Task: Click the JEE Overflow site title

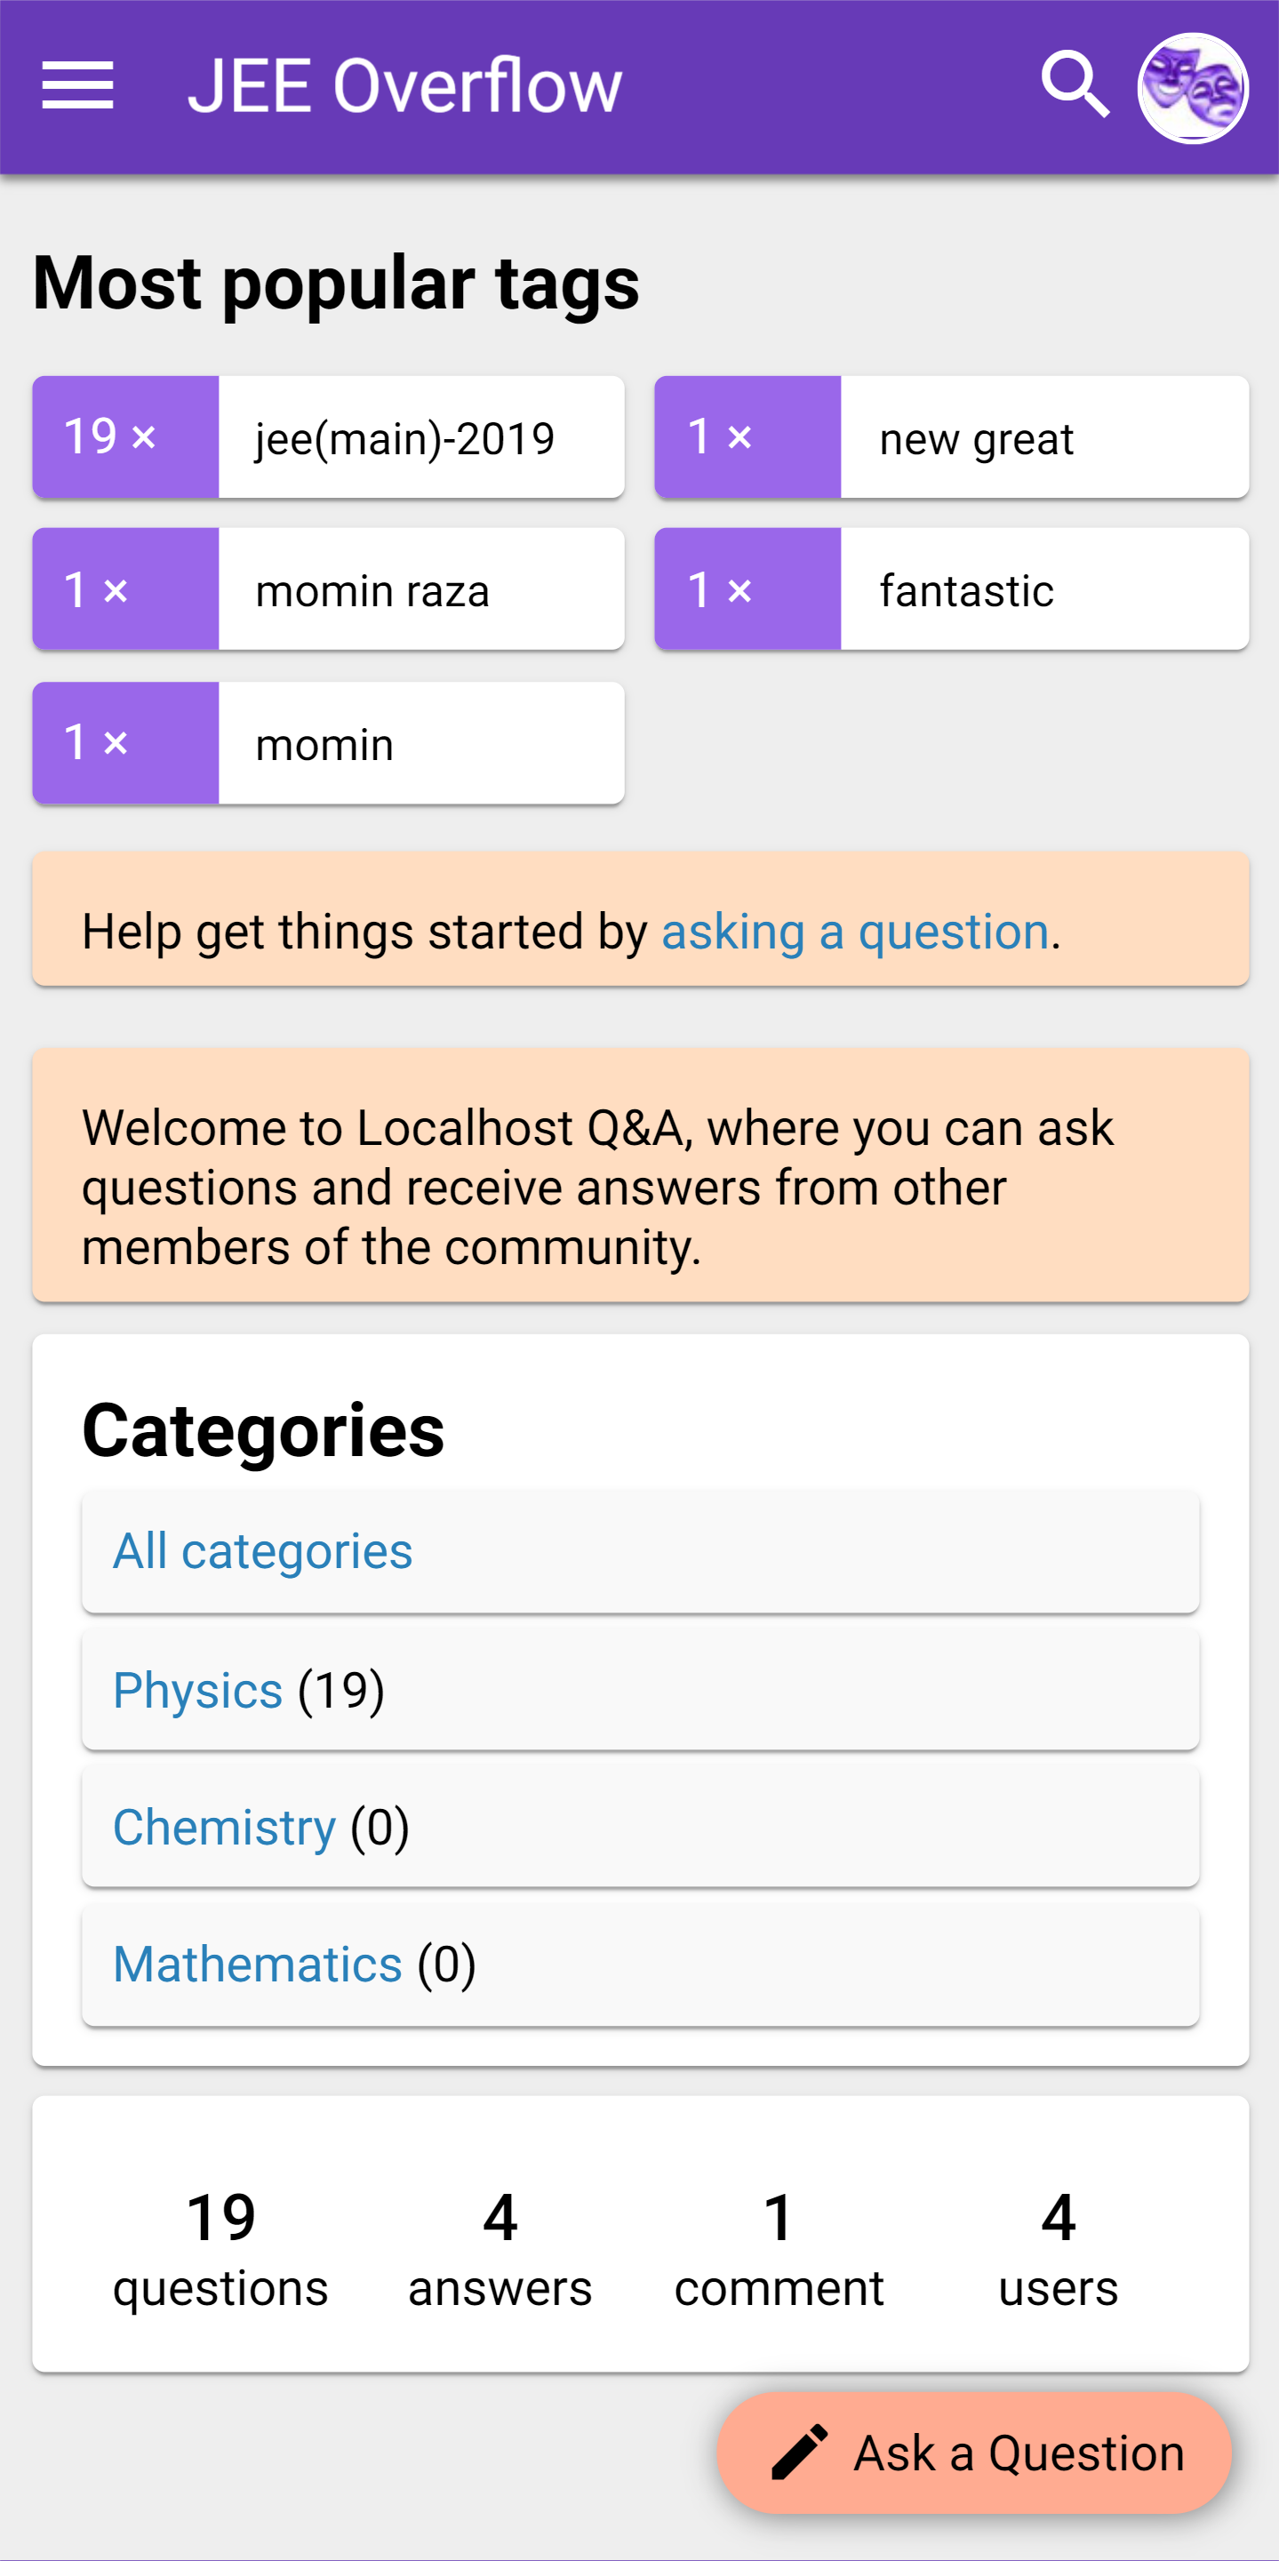Action: click(404, 85)
